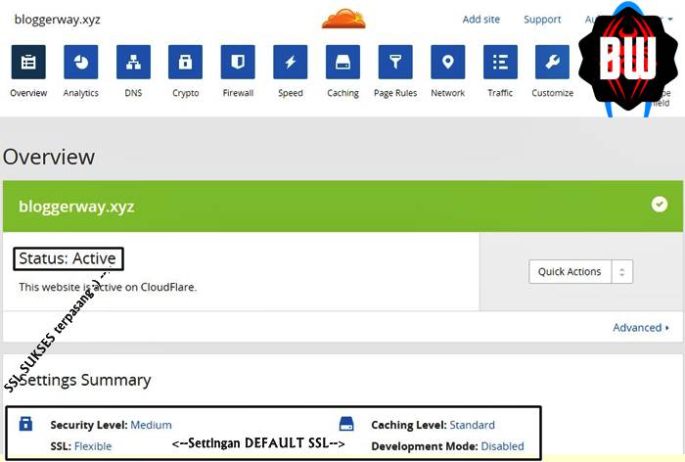Expand the Quick Actions dropdown arrows
The image size is (685, 462).
(622, 272)
